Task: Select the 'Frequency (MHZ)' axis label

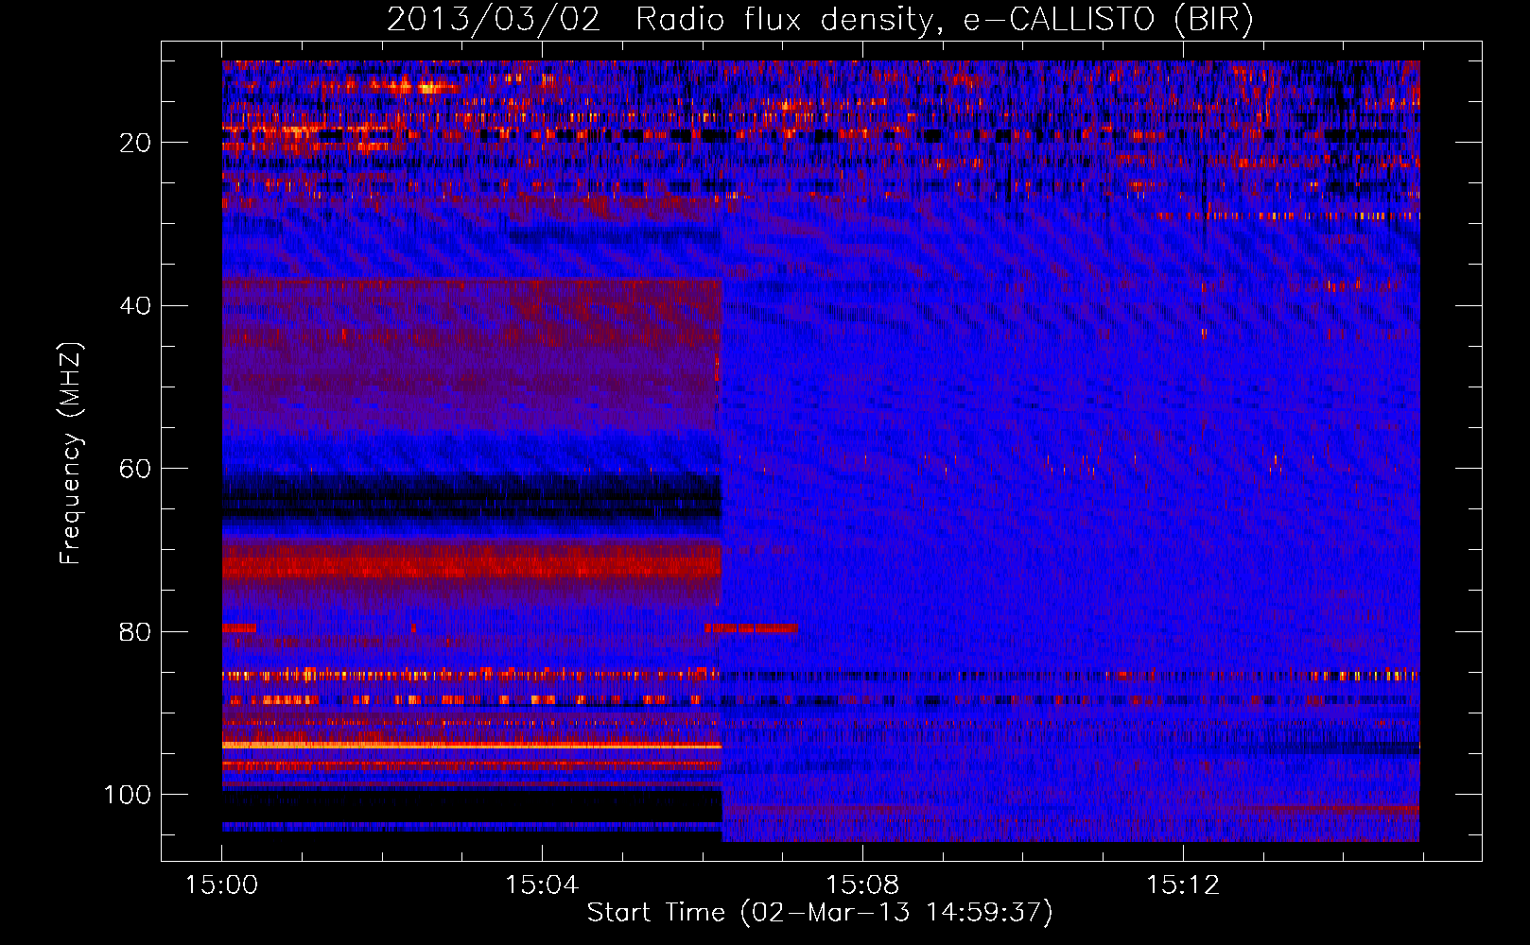Action: tap(71, 453)
